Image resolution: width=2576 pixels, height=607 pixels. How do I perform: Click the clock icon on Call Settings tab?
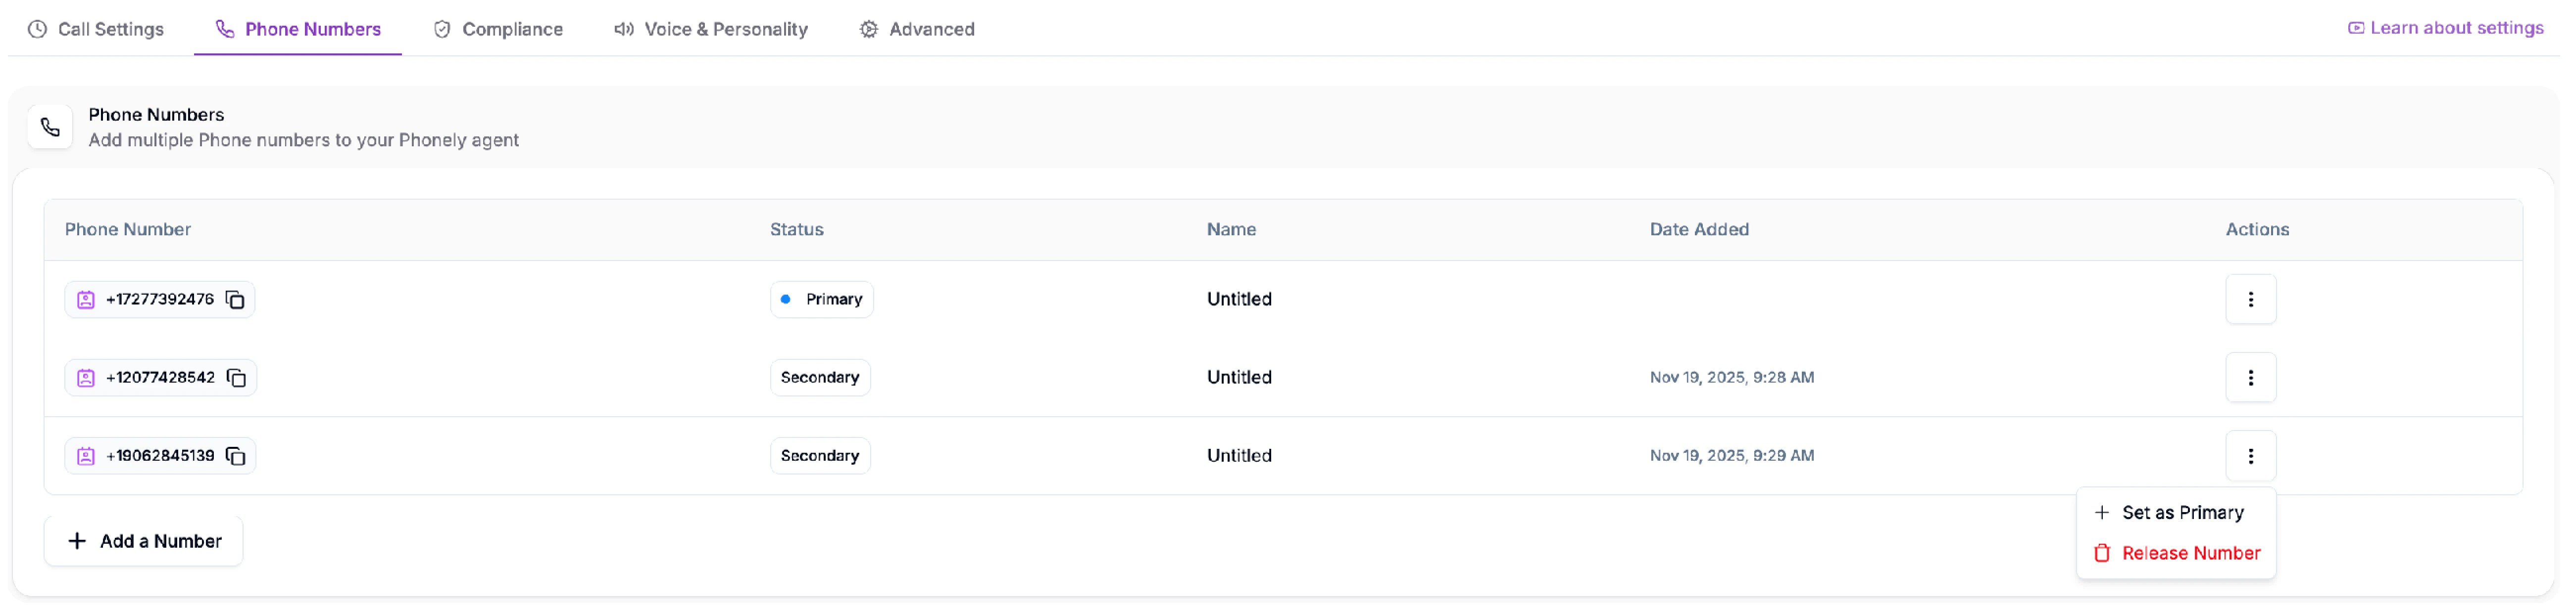point(37,29)
